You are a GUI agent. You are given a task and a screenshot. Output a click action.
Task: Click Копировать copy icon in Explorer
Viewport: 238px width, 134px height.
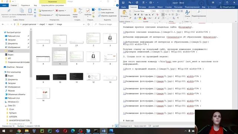[22, 12]
